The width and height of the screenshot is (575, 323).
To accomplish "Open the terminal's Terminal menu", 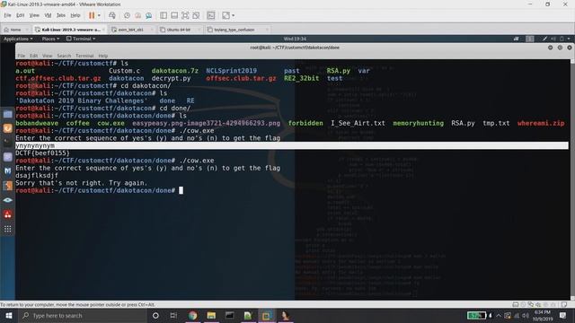I will [x=84, y=56].
